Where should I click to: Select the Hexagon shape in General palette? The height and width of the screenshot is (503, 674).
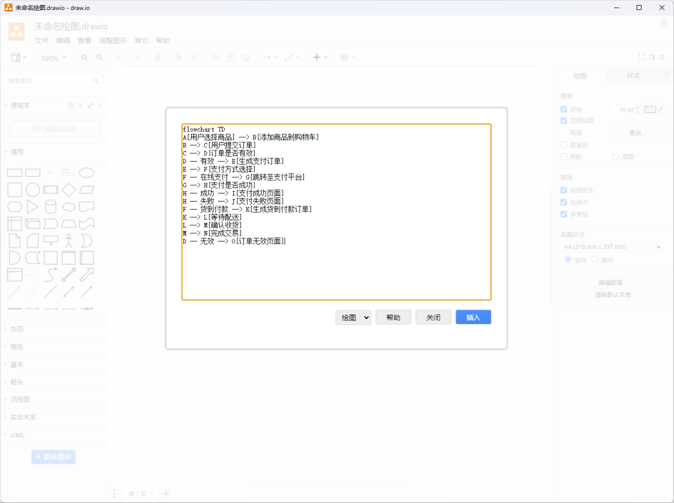coord(14,207)
